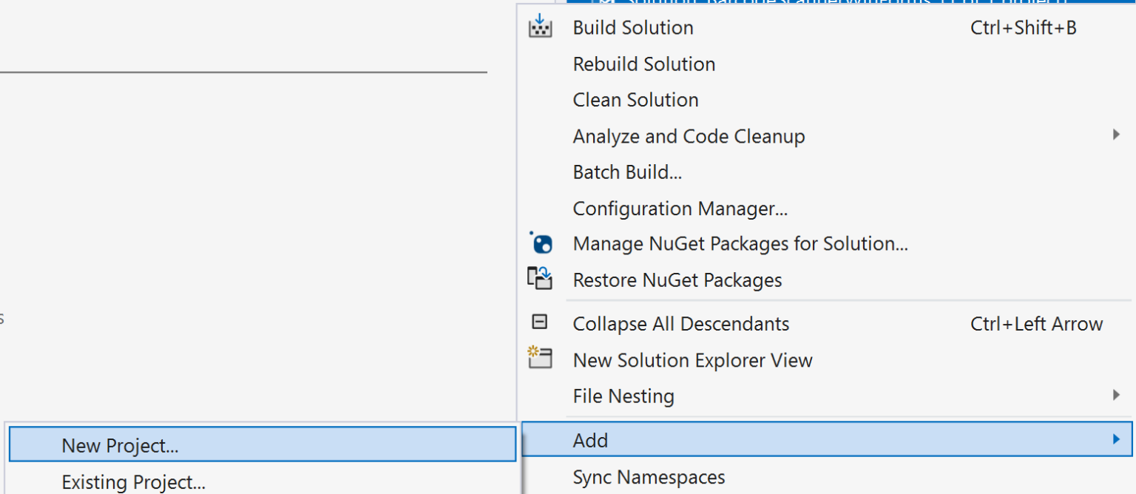Open Manage NuGet Packages for Solution
Image resolution: width=1136 pixels, height=494 pixels.
click(740, 243)
